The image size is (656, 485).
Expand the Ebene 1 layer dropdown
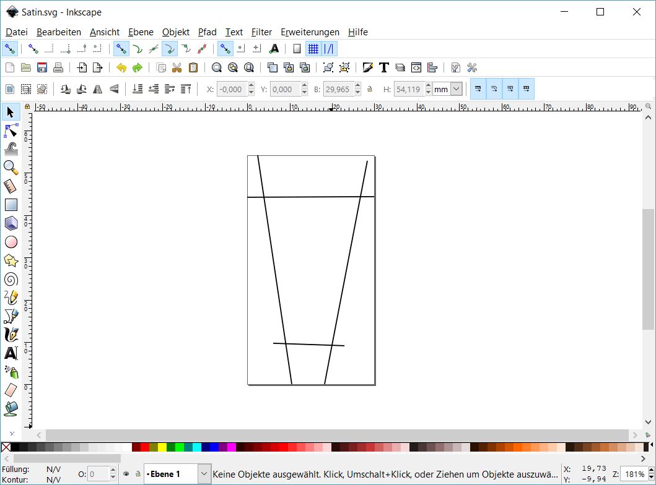click(x=204, y=474)
